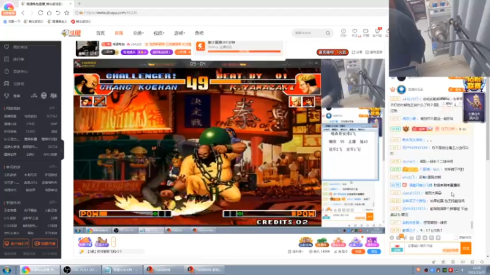The image size is (490, 275).
Task: Expand more of the 手游休闲 section
Action: 53,203
